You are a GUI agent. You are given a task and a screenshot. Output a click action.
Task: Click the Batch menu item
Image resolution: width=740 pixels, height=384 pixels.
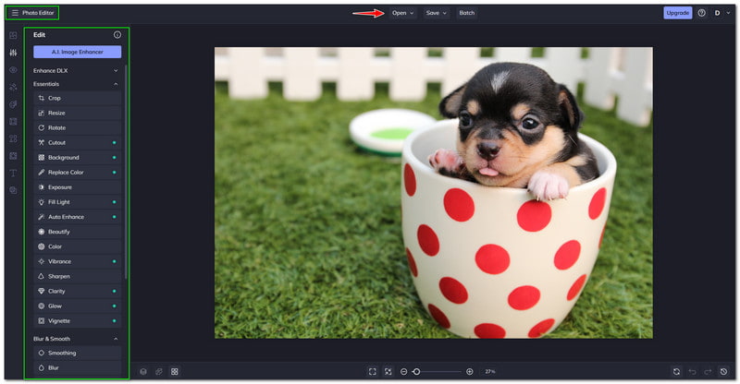tap(467, 13)
